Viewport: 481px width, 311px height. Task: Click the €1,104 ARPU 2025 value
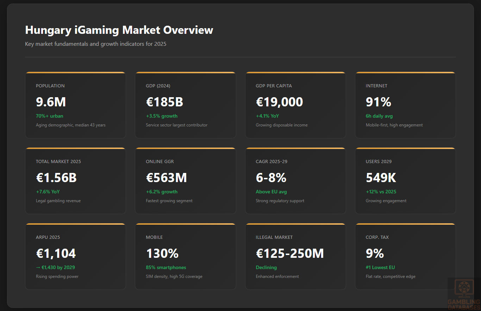[56, 253]
